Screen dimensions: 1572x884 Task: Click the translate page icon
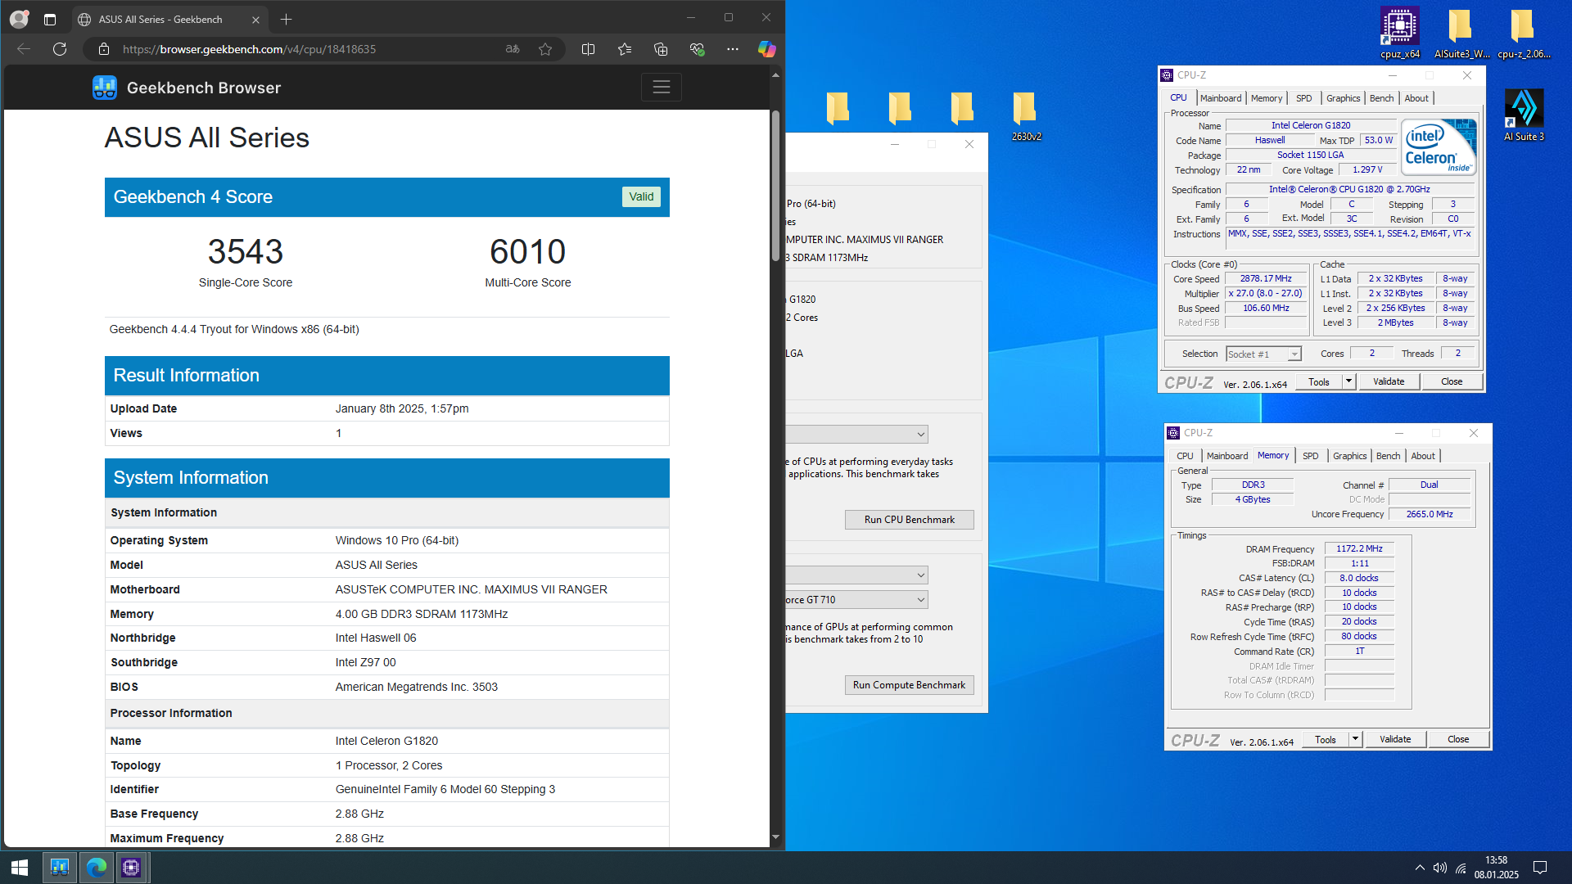513,49
